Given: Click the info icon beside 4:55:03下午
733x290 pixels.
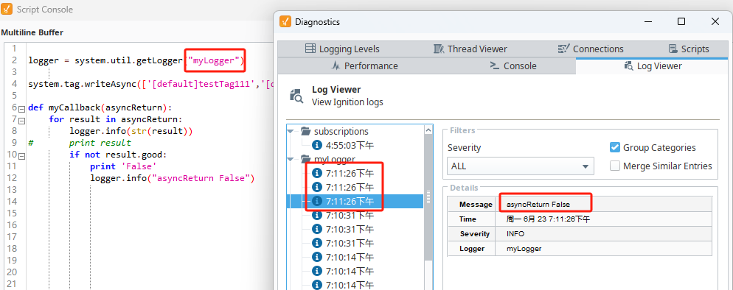Looking at the screenshot, I should click(316, 145).
